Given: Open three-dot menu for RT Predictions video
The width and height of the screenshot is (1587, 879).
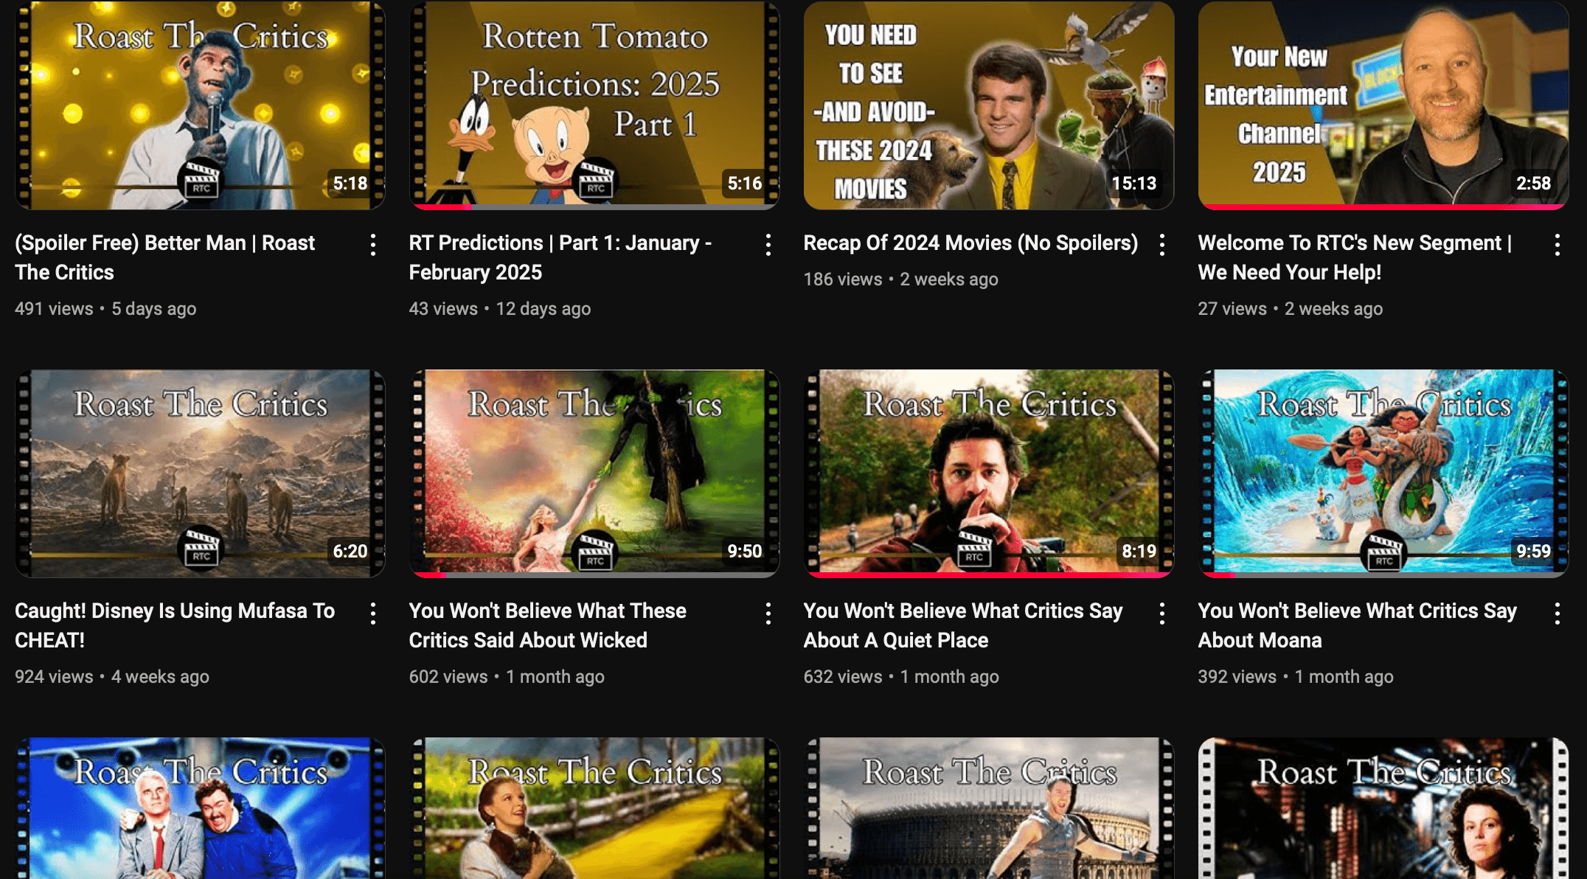Looking at the screenshot, I should (768, 245).
